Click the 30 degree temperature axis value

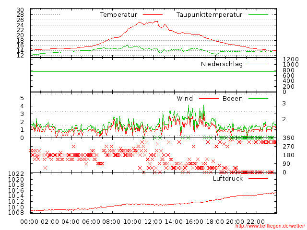point(20,10)
